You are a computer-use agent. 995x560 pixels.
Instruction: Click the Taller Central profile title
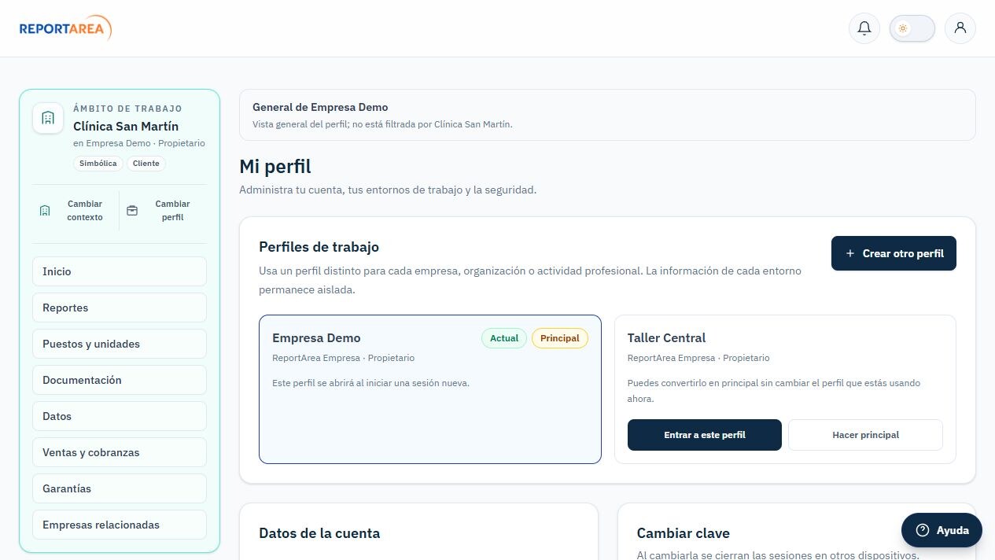click(x=666, y=337)
